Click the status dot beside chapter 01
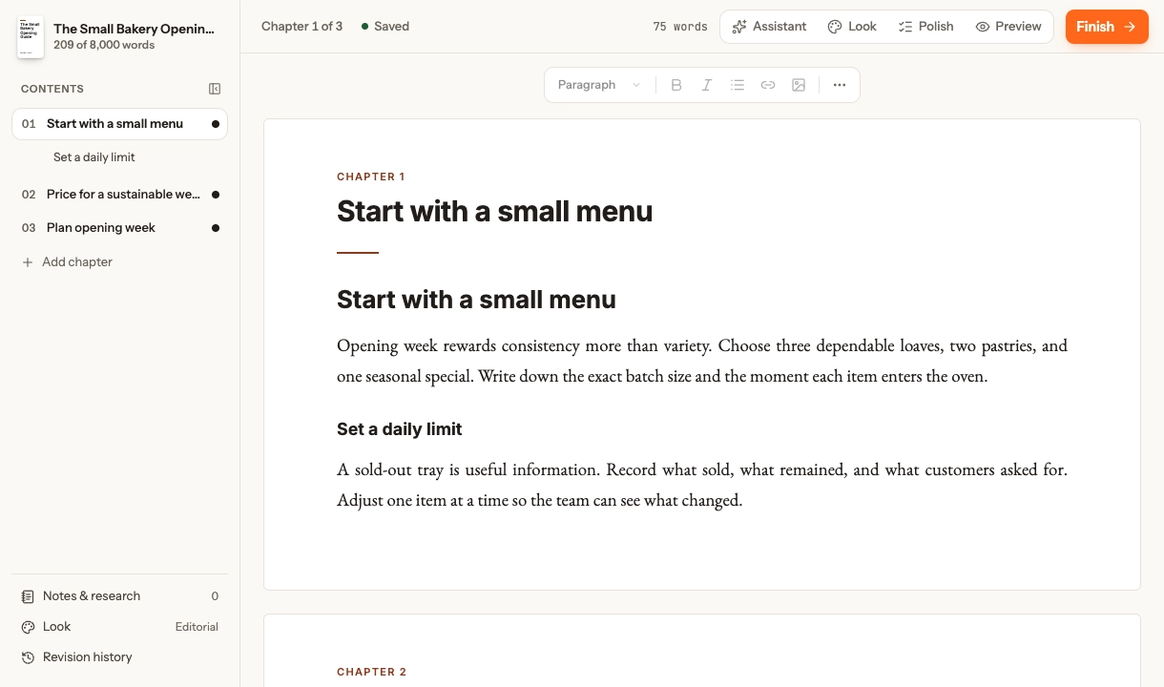The width and height of the screenshot is (1164, 687). pyautogui.click(x=215, y=124)
